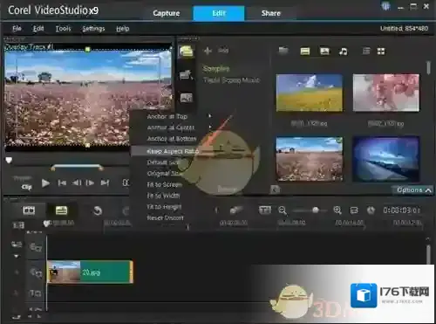
Task: Show only video files in library
Action: point(305,52)
